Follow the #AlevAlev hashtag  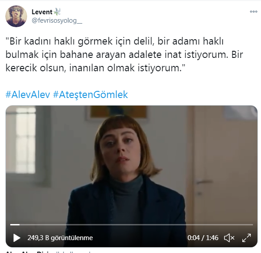click(x=28, y=94)
